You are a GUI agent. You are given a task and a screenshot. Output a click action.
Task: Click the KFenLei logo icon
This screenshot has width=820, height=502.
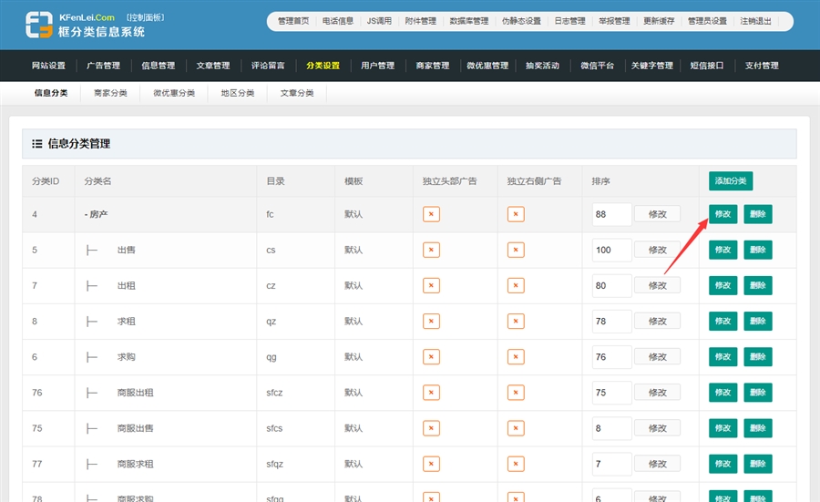point(39,25)
